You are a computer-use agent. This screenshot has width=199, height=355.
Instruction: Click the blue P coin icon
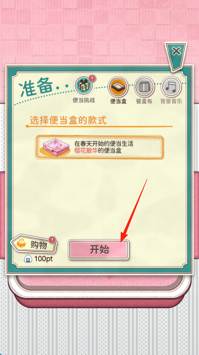[28, 259]
